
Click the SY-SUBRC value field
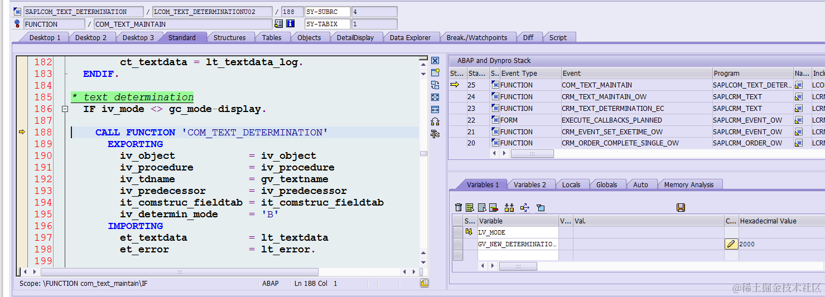coord(374,12)
